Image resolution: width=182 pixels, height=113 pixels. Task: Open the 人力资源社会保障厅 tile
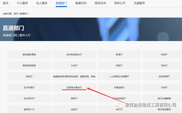[119, 76]
